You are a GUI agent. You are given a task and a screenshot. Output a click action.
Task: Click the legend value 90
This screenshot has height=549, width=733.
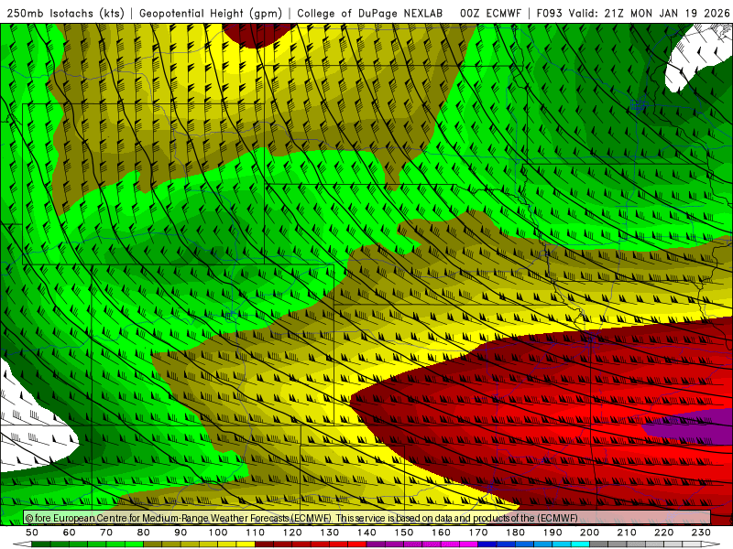[181, 533]
